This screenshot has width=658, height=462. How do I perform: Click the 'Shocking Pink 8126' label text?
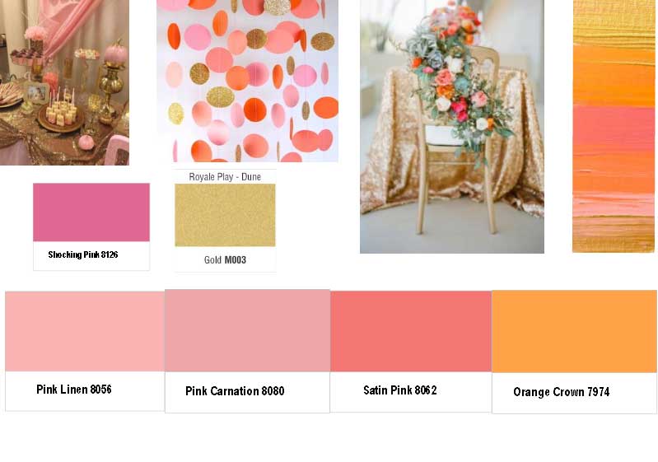pyautogui.click(x=82, y=254)
